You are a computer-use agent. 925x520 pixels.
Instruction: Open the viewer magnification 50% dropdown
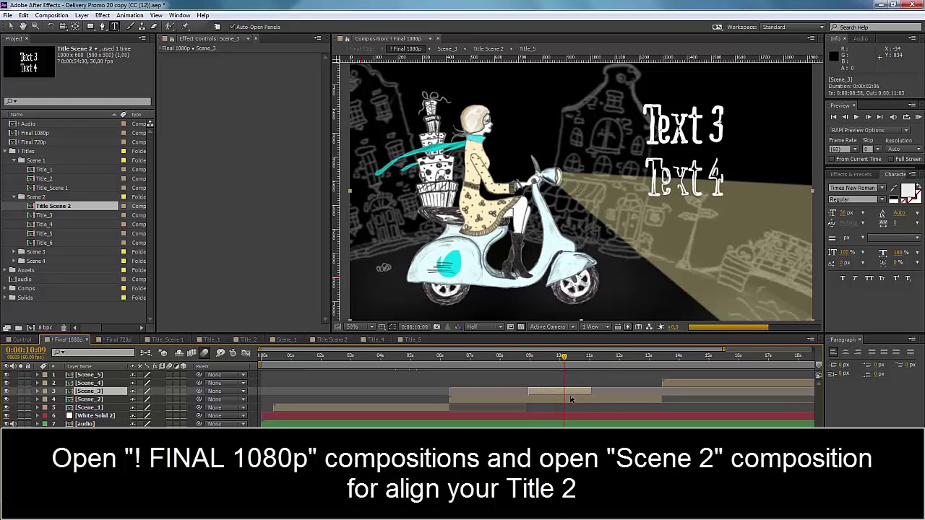(x=360, y=326)
